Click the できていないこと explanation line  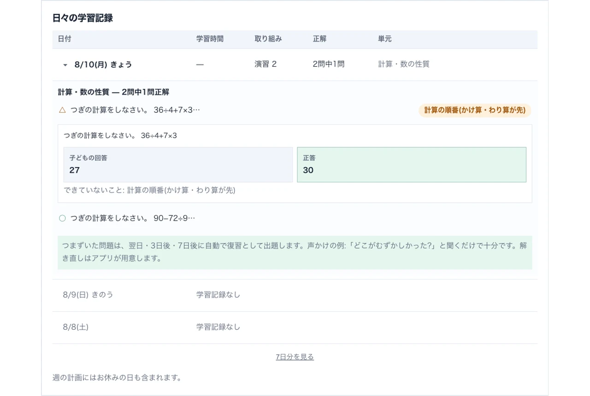tap(150, 190)
